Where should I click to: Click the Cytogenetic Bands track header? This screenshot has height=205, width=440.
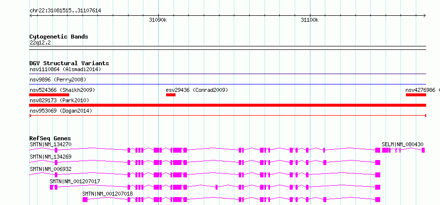(59, 37)
